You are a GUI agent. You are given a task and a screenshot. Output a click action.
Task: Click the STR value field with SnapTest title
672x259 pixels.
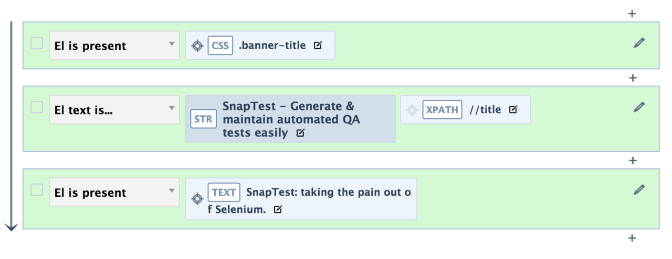pos(290,119)
